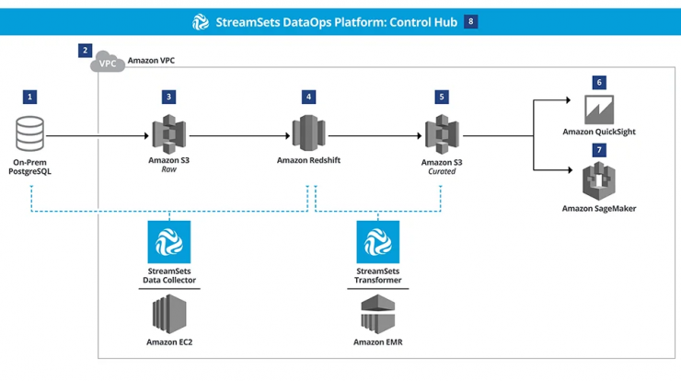Click the "StreamSets Data Collector" label

(x=169, y=275)
